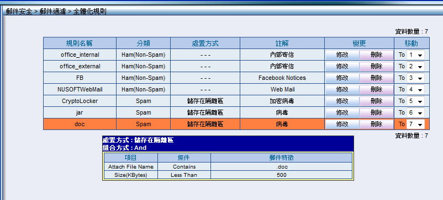
Task: Click the 變更 column header
Action: point(360,43)
